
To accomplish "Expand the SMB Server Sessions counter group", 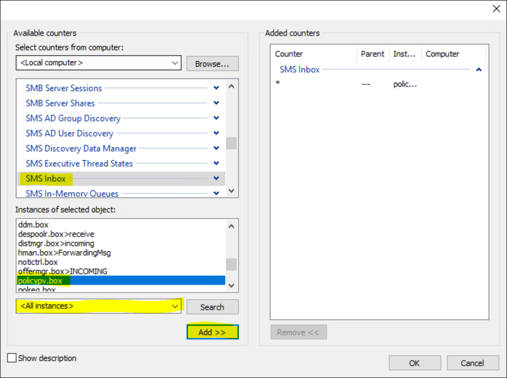I will 216,88.
